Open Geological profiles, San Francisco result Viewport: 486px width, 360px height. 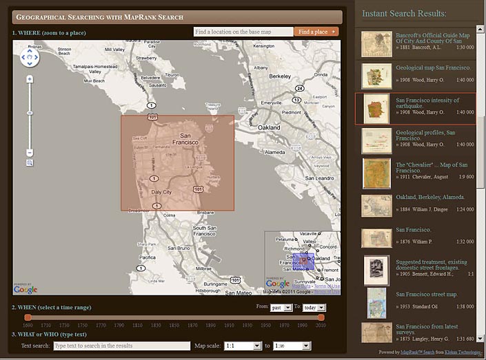tap(425, 136)
